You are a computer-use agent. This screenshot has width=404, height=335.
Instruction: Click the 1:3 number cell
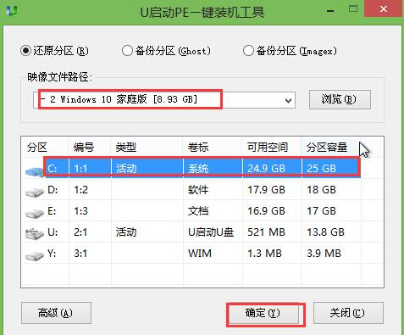[x=80, y=211]
